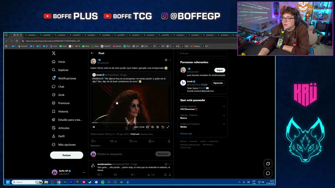This screenshot has height=188, width=335.
Task: Open more options for the Matko trend
Action: (x=224, y=124)
